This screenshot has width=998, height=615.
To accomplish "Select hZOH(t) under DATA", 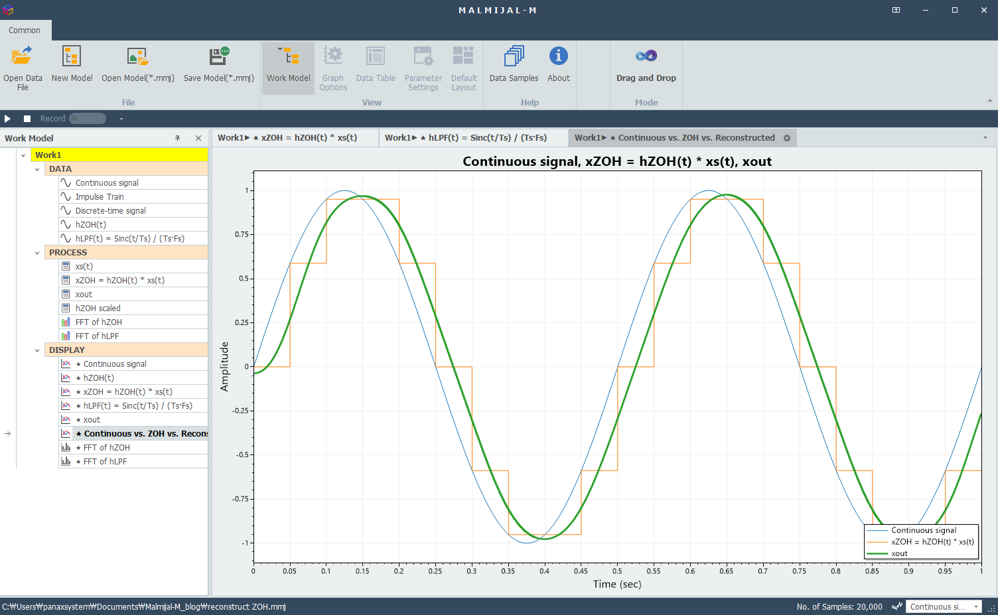I will coord(133,225).
